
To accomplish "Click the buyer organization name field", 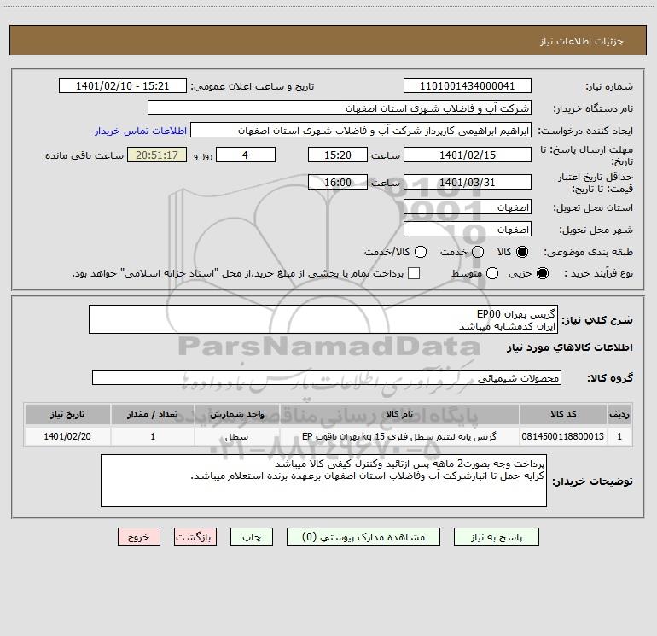I will pyautogui.click(x=340, y=108).
